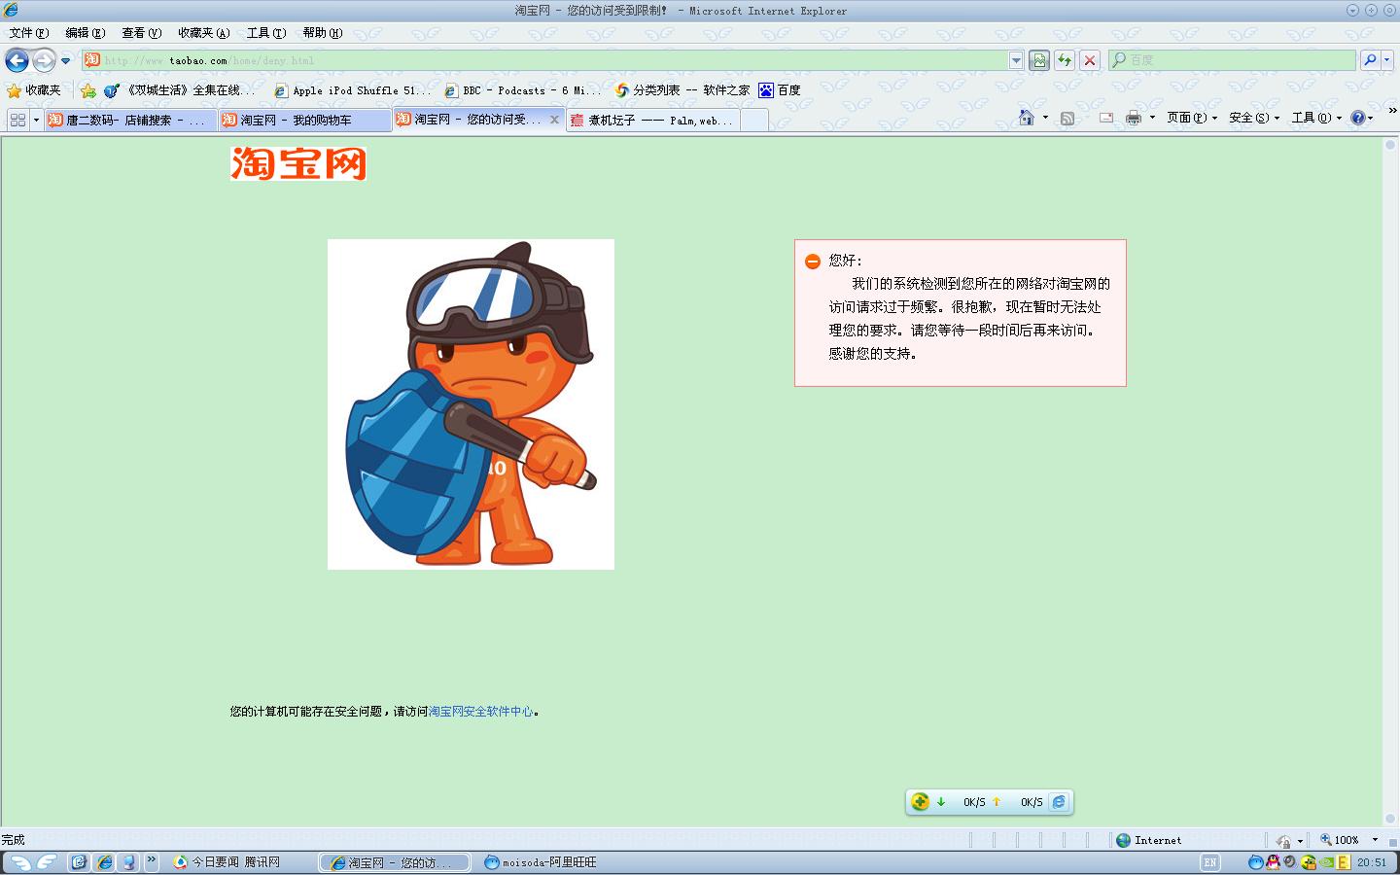
Task: Click the system clock showing 20:51
Action: point(1372,862)
